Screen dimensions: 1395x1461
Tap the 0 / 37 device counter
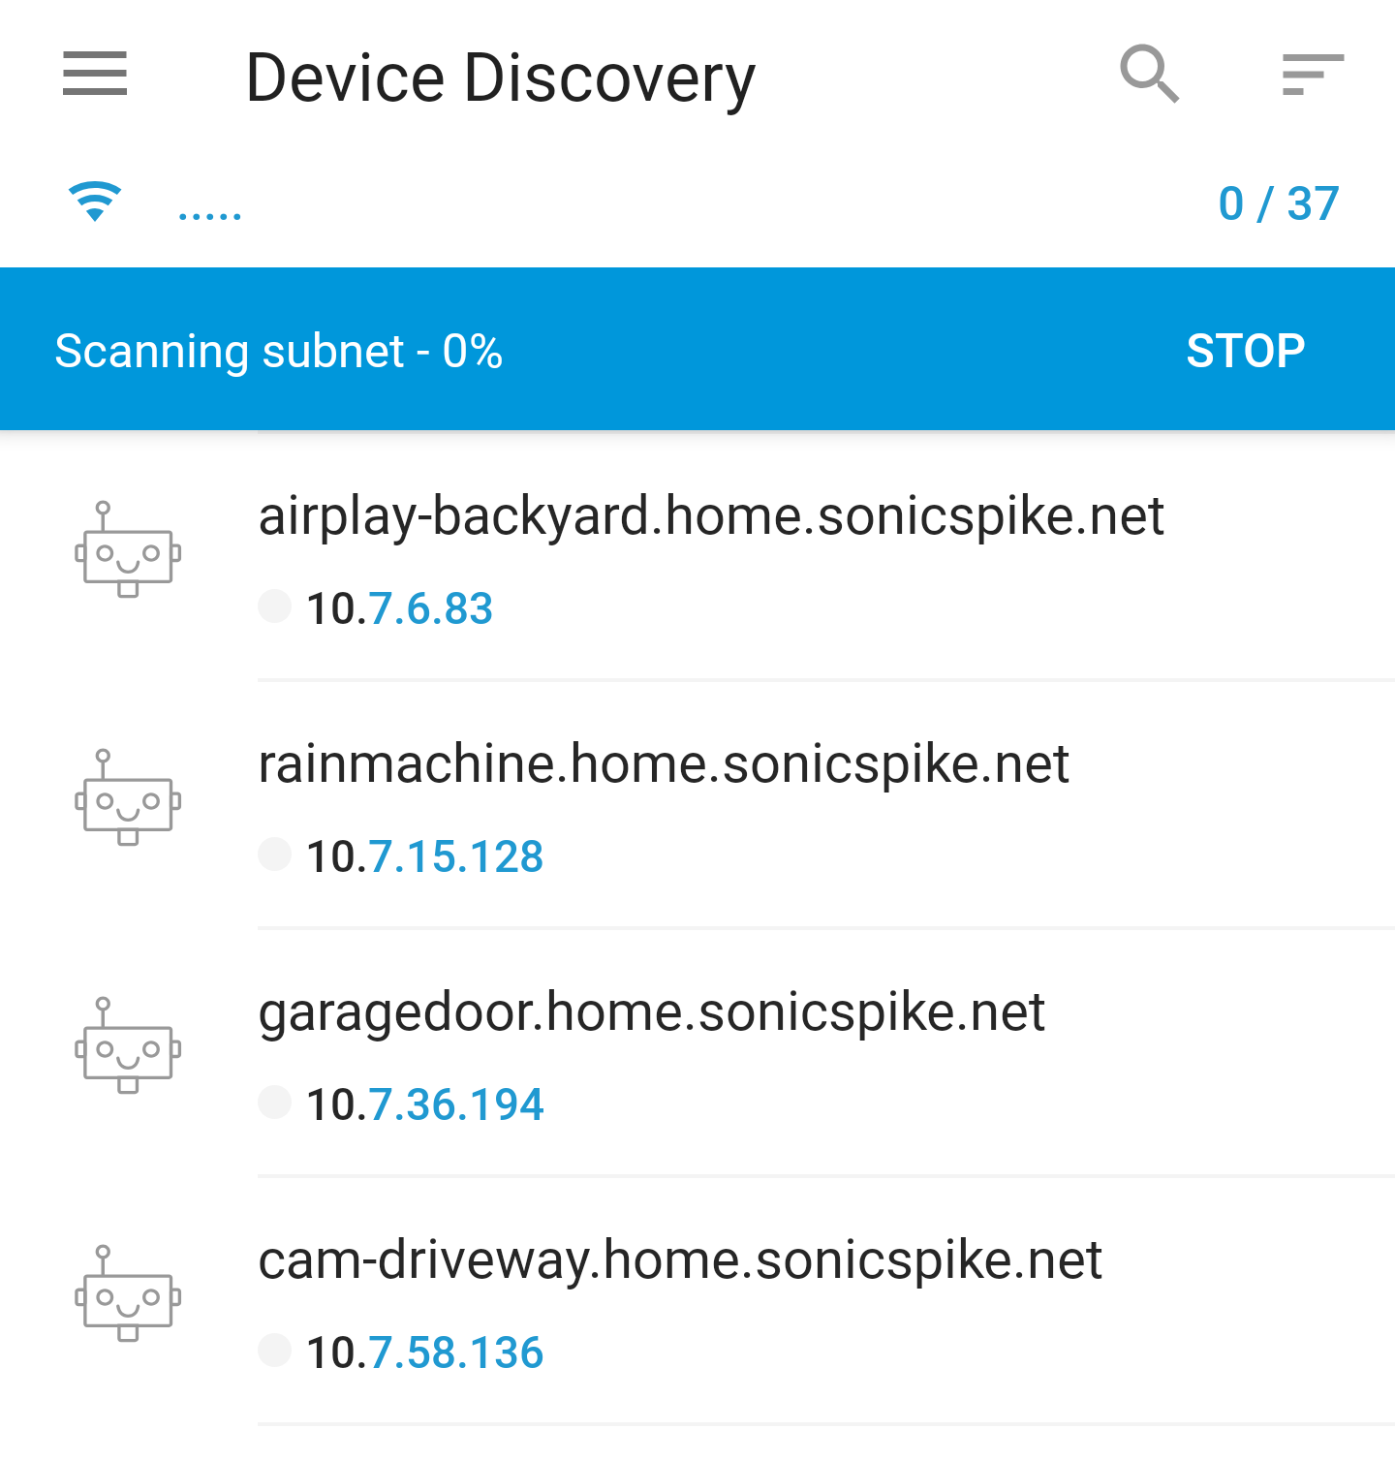pyautogui.click(x=1279, y=204)
